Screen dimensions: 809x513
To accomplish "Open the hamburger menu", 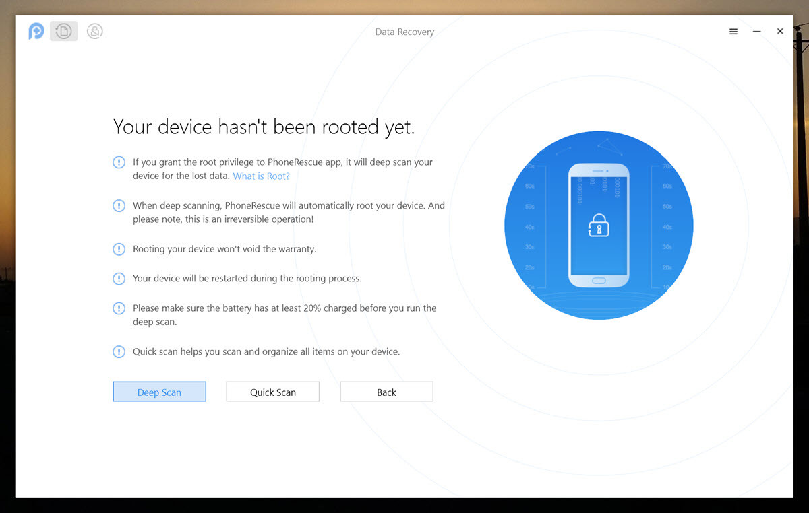I will coord(733,32).
